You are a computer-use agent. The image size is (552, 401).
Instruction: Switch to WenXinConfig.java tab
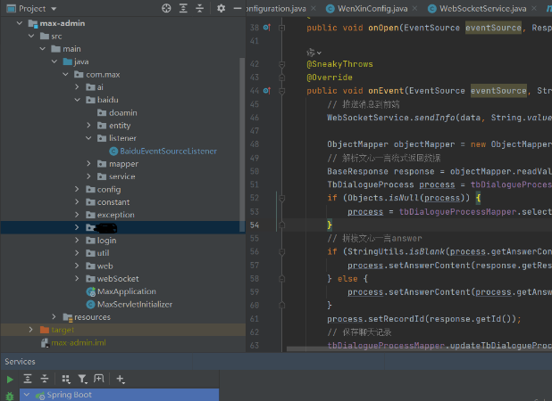[372, 8]
